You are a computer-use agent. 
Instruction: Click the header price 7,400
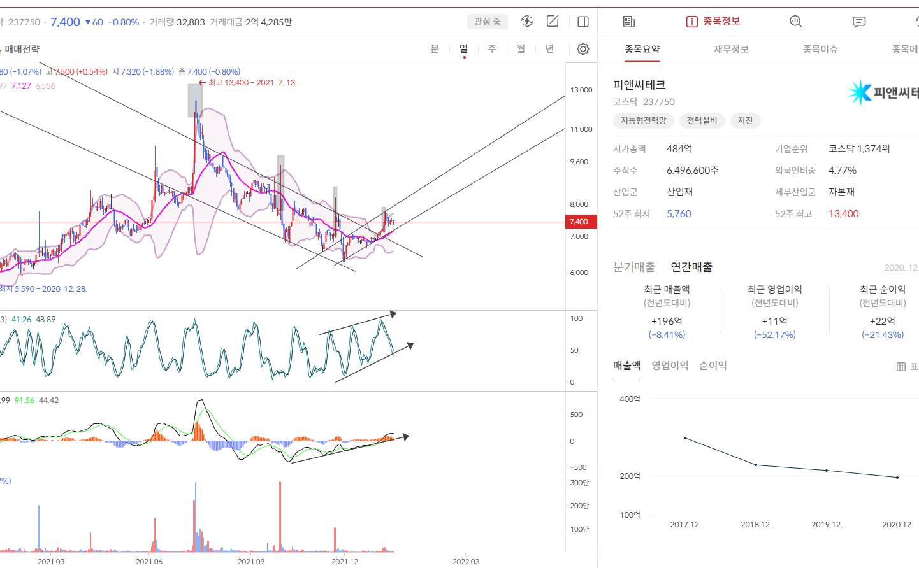(x=65, y=22)
